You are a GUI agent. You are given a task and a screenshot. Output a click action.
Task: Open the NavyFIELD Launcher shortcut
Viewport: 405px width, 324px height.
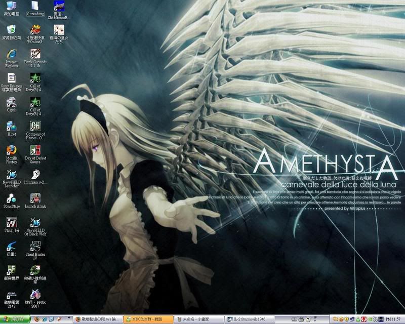12,174
